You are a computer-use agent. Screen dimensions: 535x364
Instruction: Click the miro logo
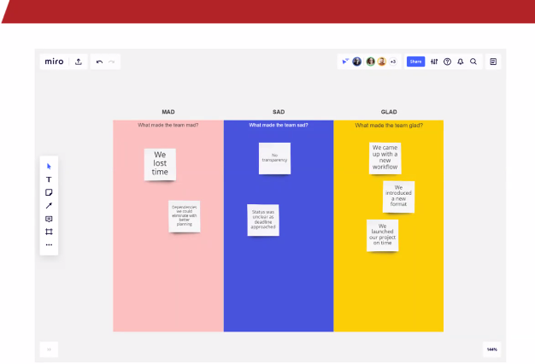pos(54,62)
